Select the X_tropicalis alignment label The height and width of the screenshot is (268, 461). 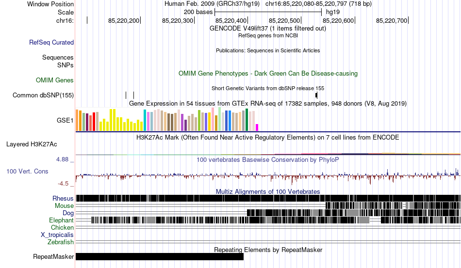tap(57, 235)
